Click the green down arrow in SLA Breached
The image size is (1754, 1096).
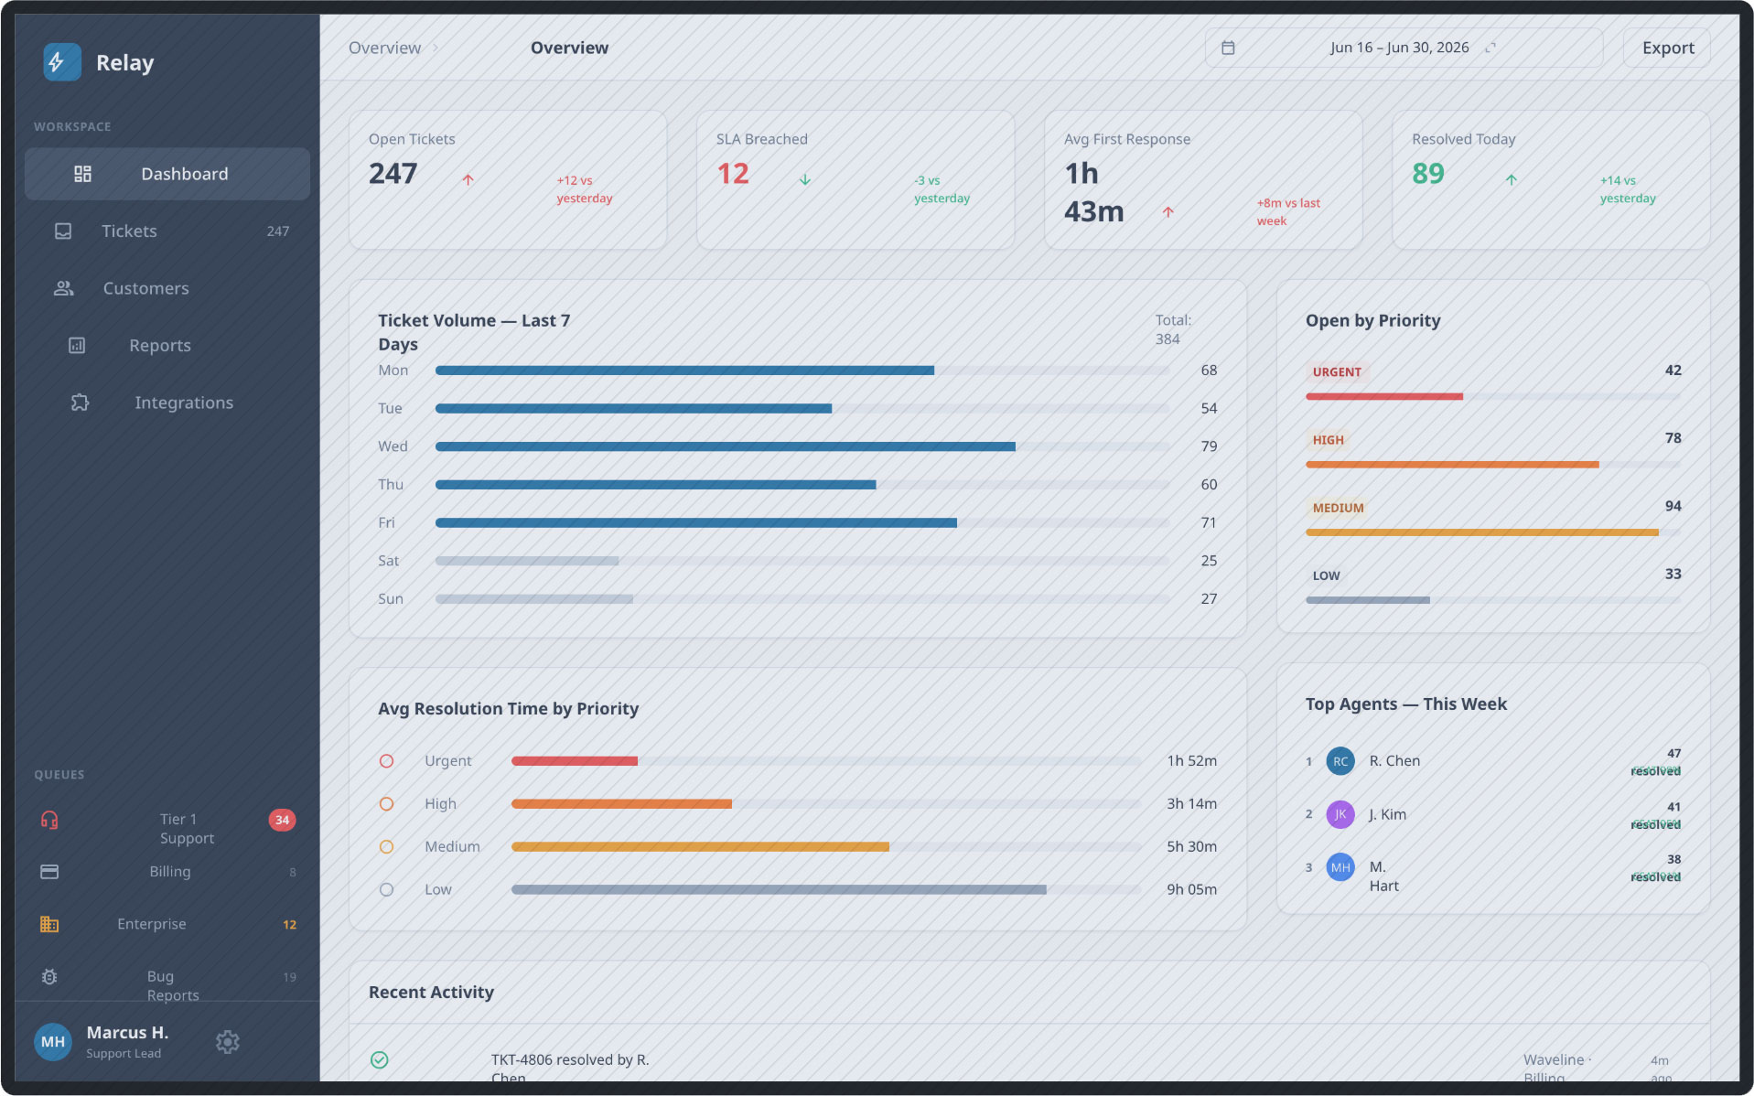(x=805, y=180)
